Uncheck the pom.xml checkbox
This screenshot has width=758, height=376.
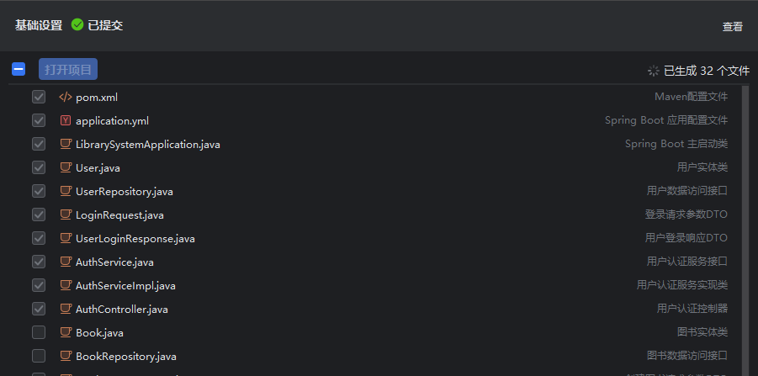[x=39, y=97]
